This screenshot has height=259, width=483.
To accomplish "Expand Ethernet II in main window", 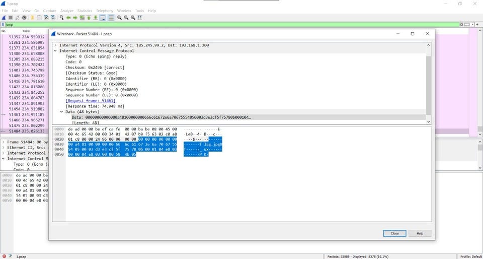I will (x=4, y=148).
